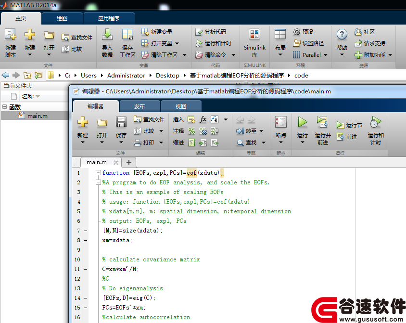Select main.m in Current Folder panel
This screenshot has width=406, height=323.
click(x=34, y=116)
